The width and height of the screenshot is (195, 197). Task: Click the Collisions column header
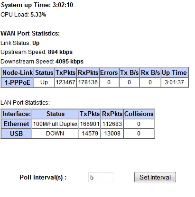[139, 114]
